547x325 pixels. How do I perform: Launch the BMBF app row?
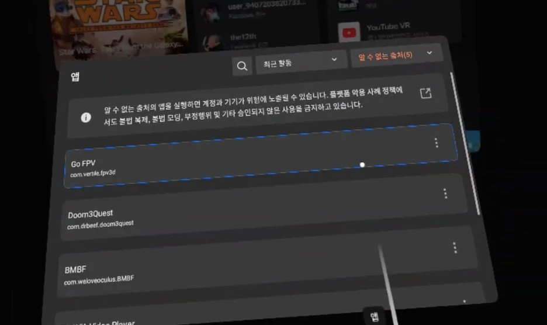coord(267,262)
